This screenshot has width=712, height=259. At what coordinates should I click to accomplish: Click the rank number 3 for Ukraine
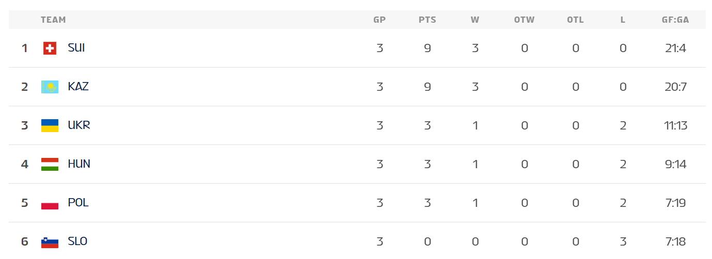coord(24,125)
